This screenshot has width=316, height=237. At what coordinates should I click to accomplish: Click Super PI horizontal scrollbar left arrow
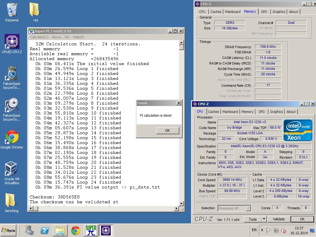(x=31, y=208)
